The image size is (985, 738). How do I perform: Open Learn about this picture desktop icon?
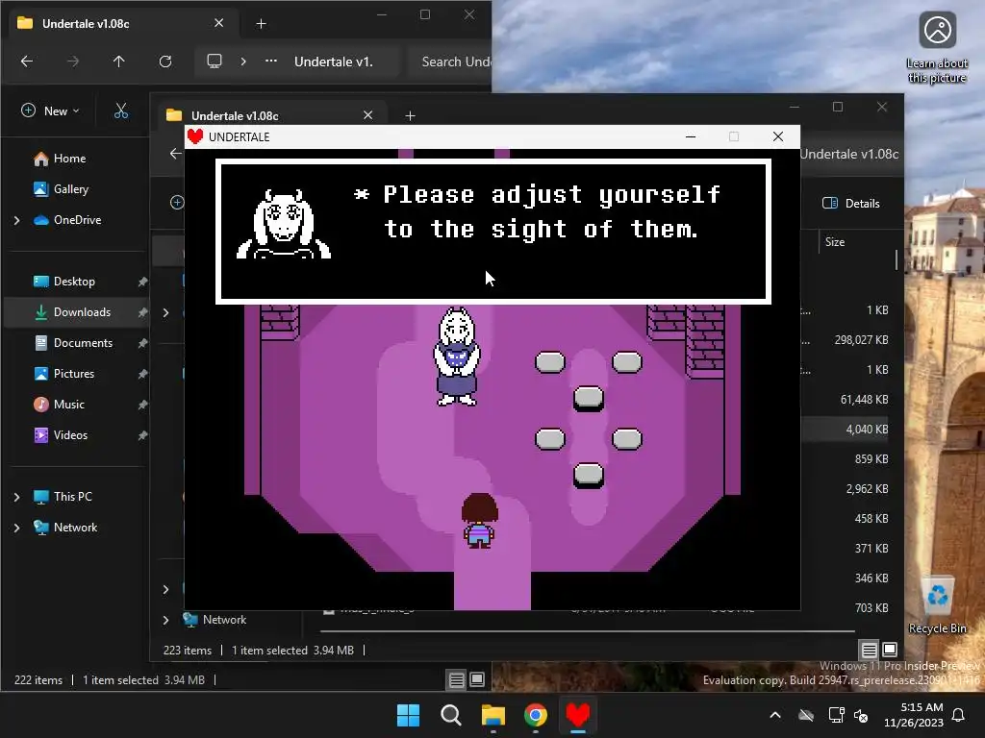pyautogui.click(x=937, y=48)
